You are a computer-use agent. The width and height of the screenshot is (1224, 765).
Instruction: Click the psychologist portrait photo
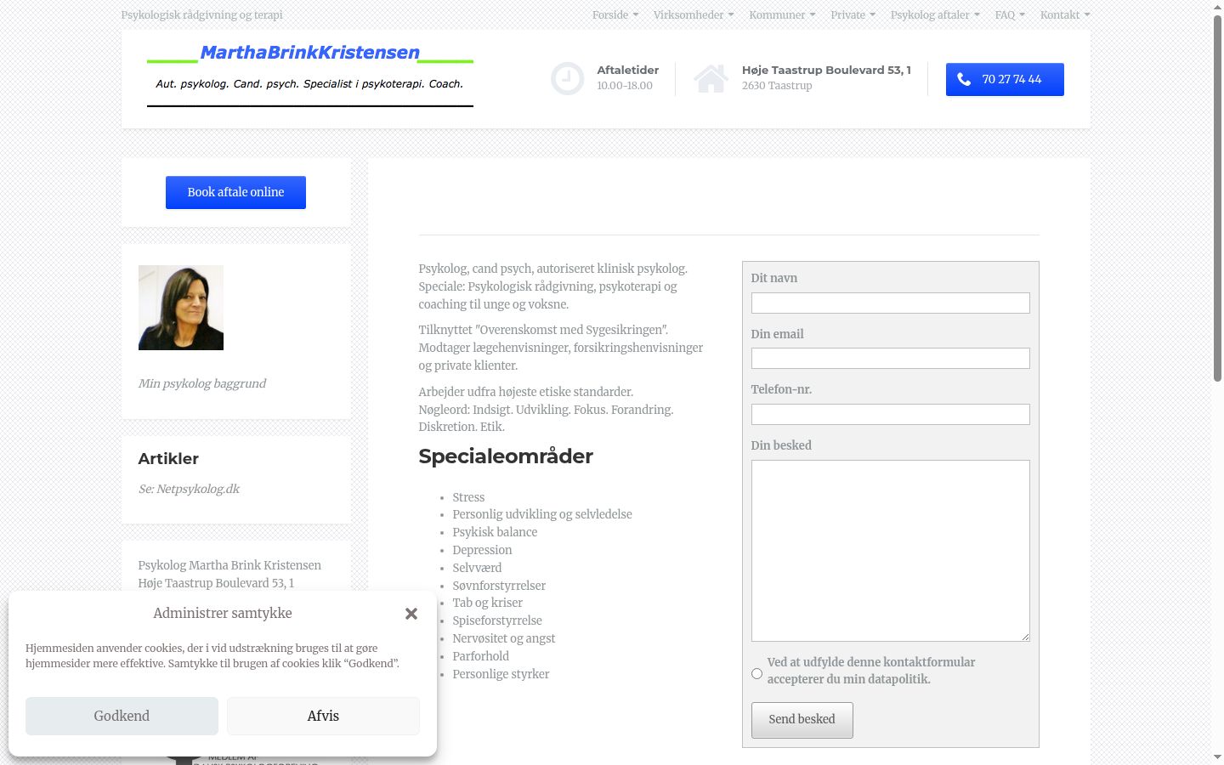[x=181, y=308]
